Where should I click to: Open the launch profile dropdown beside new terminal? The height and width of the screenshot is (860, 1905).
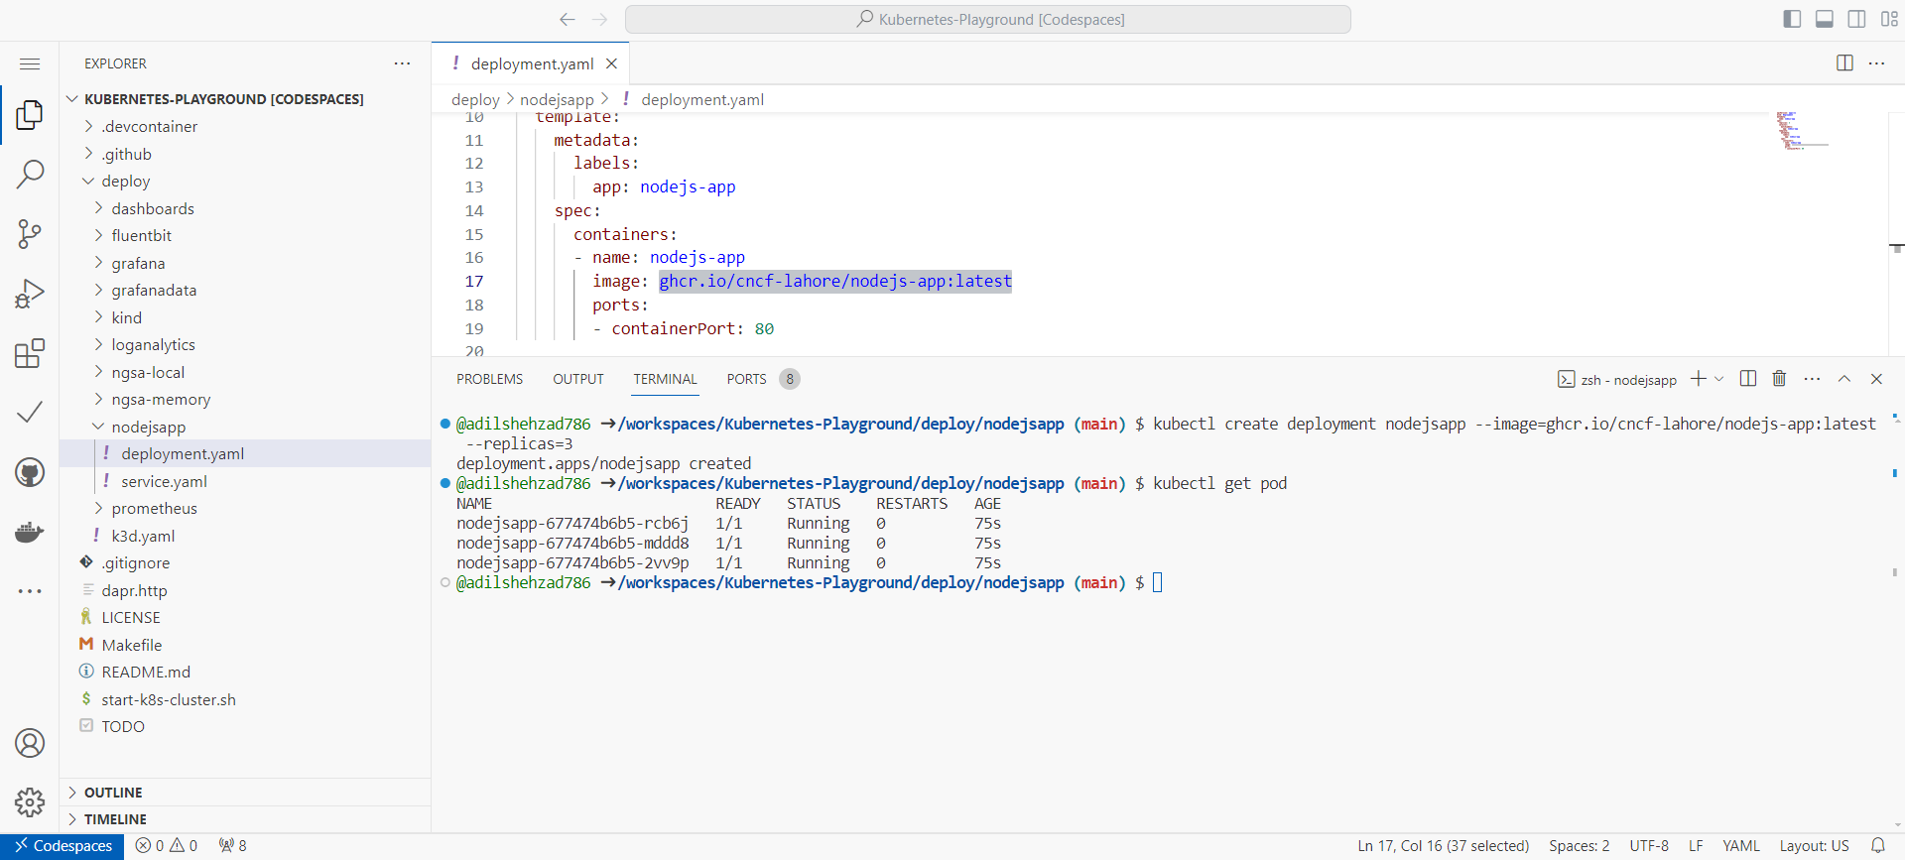pos(1719,379)
